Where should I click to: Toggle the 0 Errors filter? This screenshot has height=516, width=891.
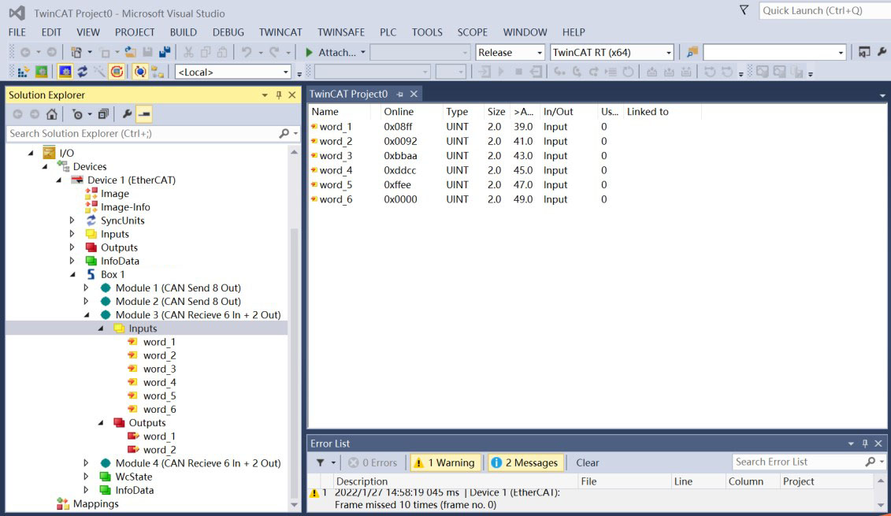[x=373, y=462]
